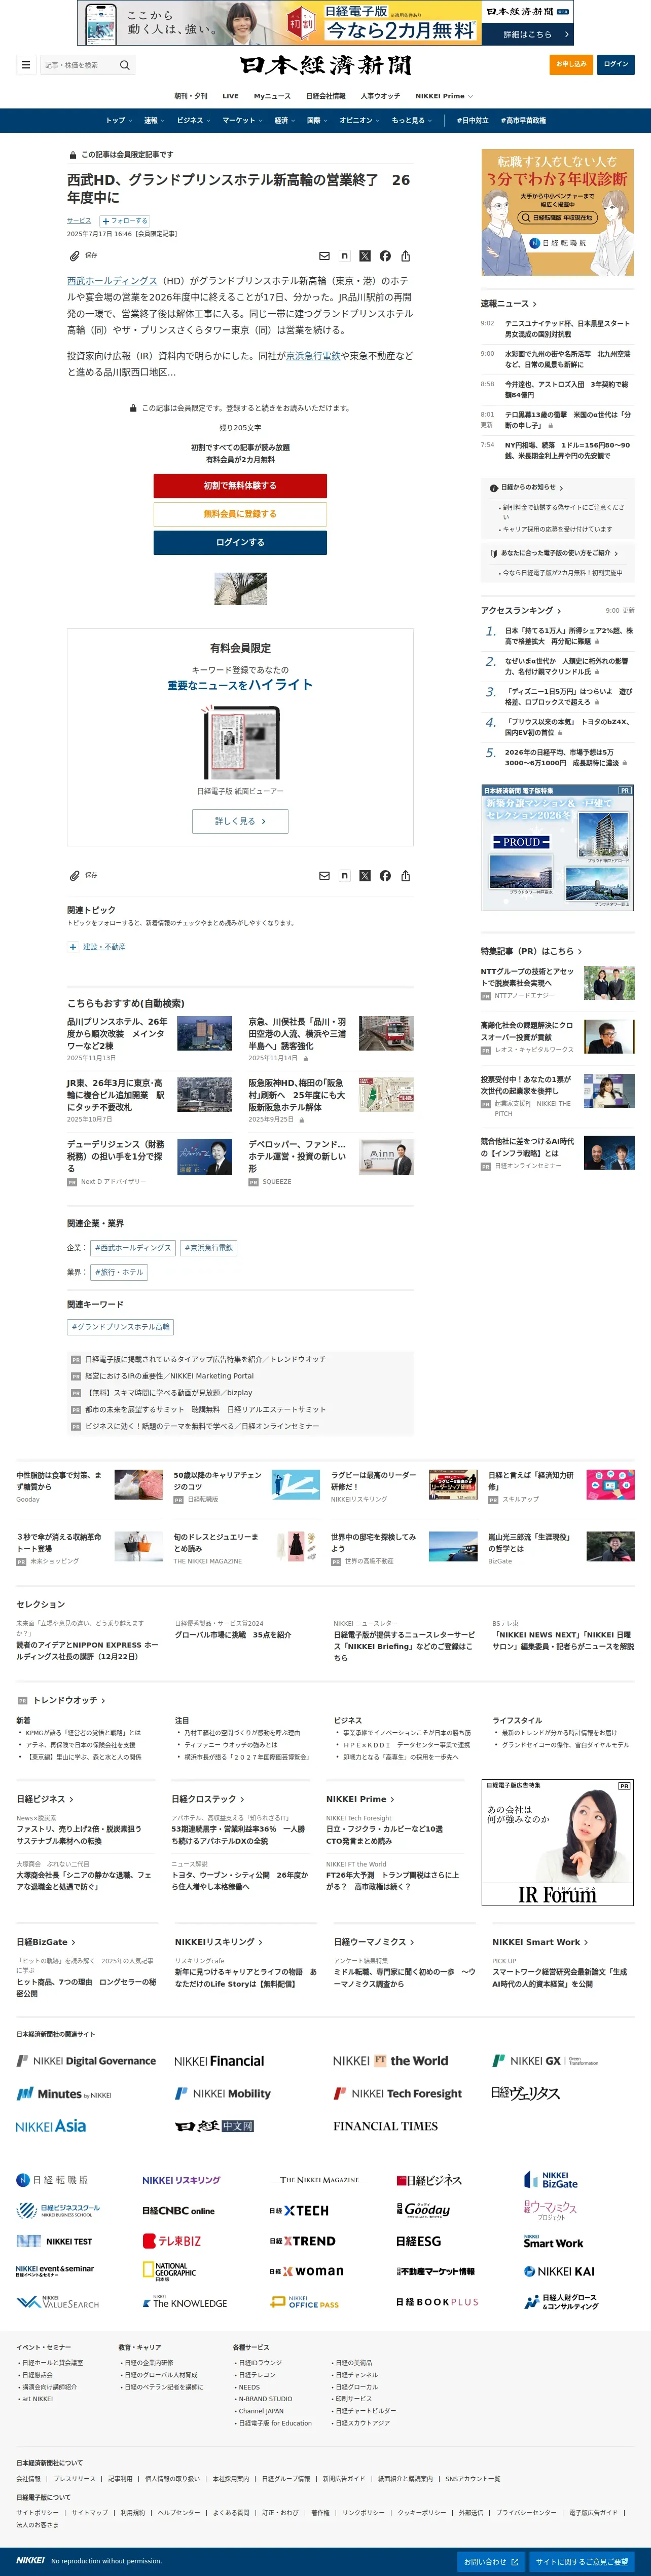Click the NIKKEI Mobility logo
Screen dimensions: 651x2576
pos(223,2093)
